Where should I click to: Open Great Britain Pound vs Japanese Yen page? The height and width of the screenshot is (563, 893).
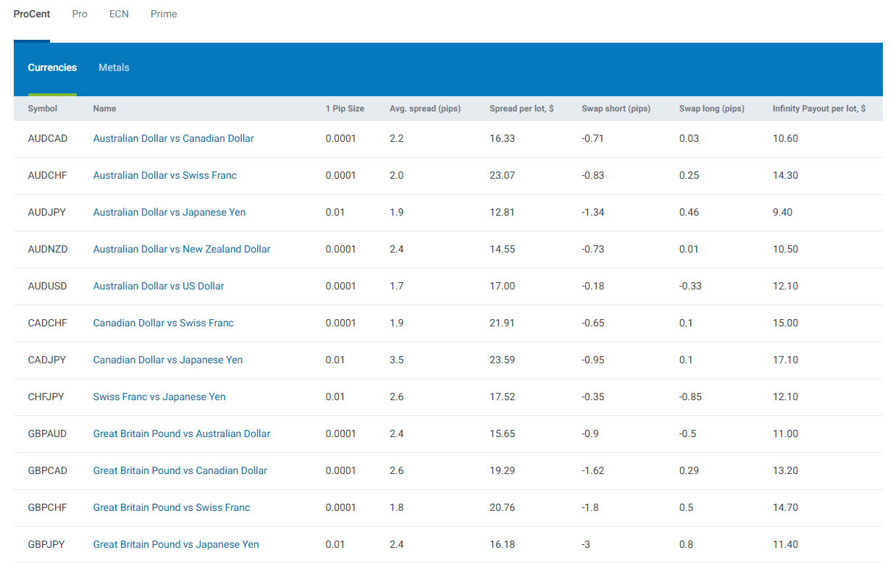coord(175,544)
